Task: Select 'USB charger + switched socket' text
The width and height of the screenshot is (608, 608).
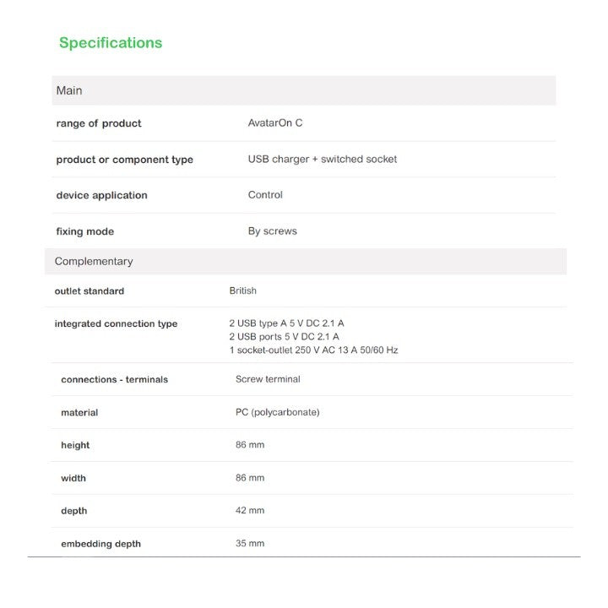Action: 323,159
